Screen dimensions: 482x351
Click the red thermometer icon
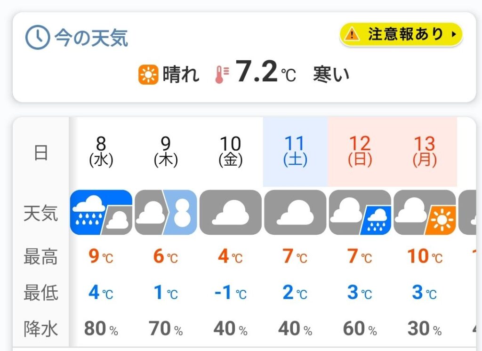pos(221,74)
